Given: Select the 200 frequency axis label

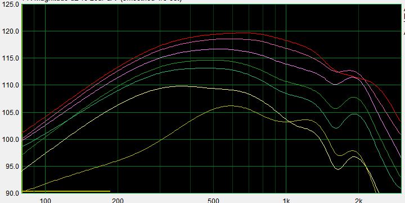Looking at the screenshot, I should pos(118,200).
